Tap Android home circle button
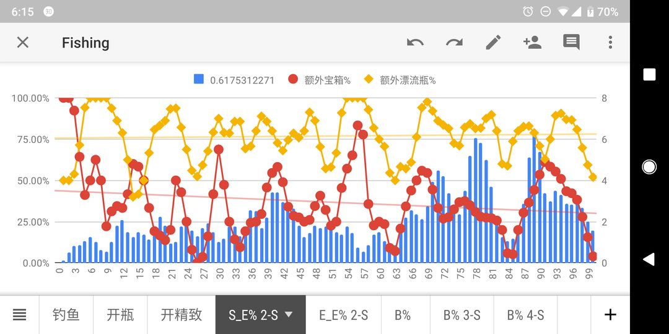 tap(649, 167)
